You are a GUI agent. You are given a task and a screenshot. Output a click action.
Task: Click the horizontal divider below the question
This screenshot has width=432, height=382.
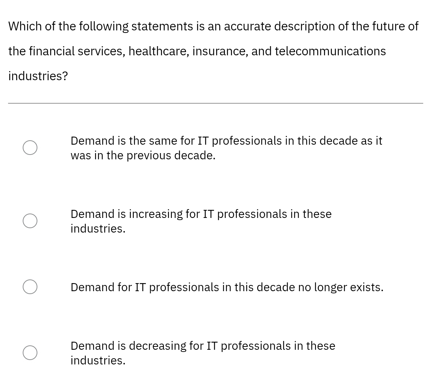(215, 103)
